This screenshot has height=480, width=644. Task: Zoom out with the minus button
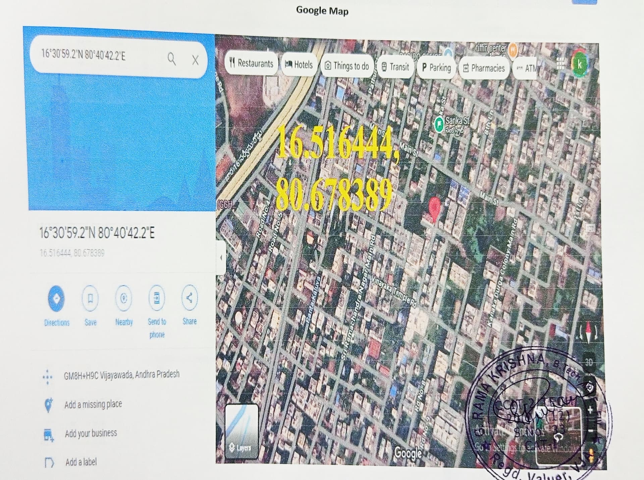591,431
